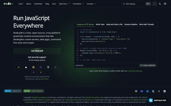Click the Vercel white triangle partner logo
Viewport: 171px width, 106px height.
(26, 67)
